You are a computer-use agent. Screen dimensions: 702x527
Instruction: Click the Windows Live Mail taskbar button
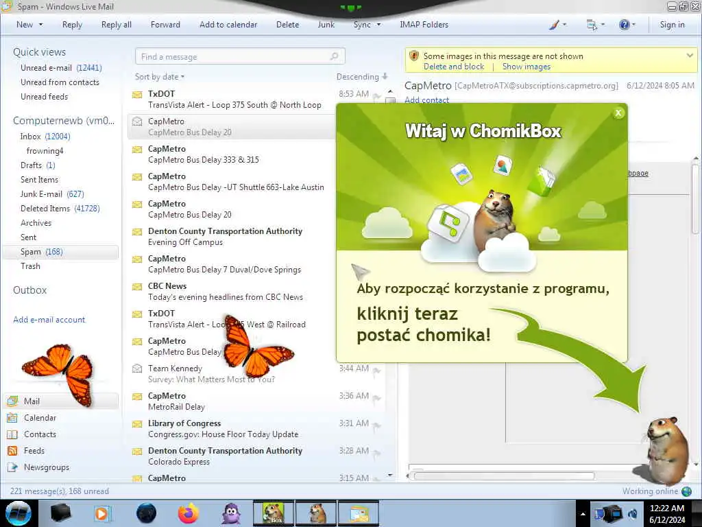[x=359, y=513]
